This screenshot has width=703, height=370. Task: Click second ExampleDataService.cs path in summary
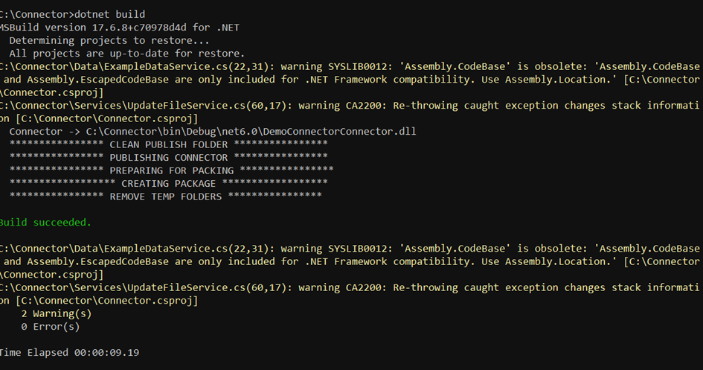138,249
